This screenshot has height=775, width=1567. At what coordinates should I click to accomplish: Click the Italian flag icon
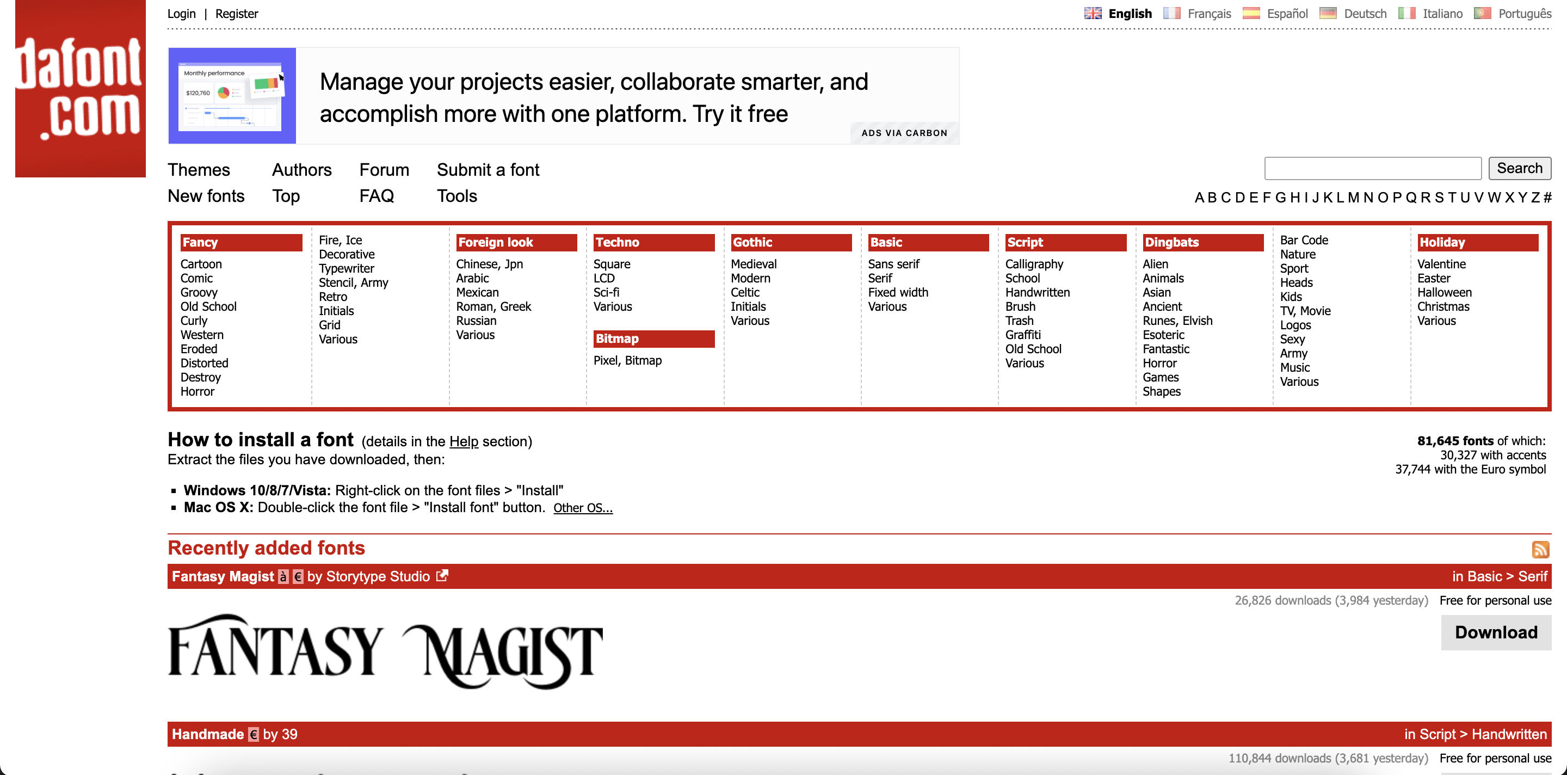pos(1406,14)
